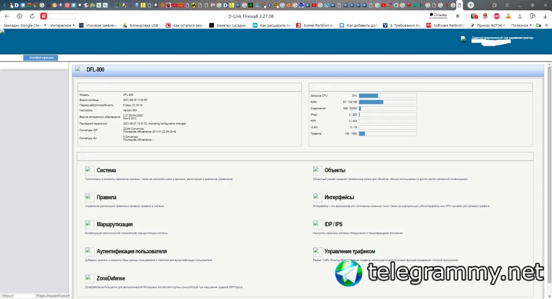Click the red site security icon in address bar
Image resolution: width=552 pixels, height=299 pixels.
(44, 16)
